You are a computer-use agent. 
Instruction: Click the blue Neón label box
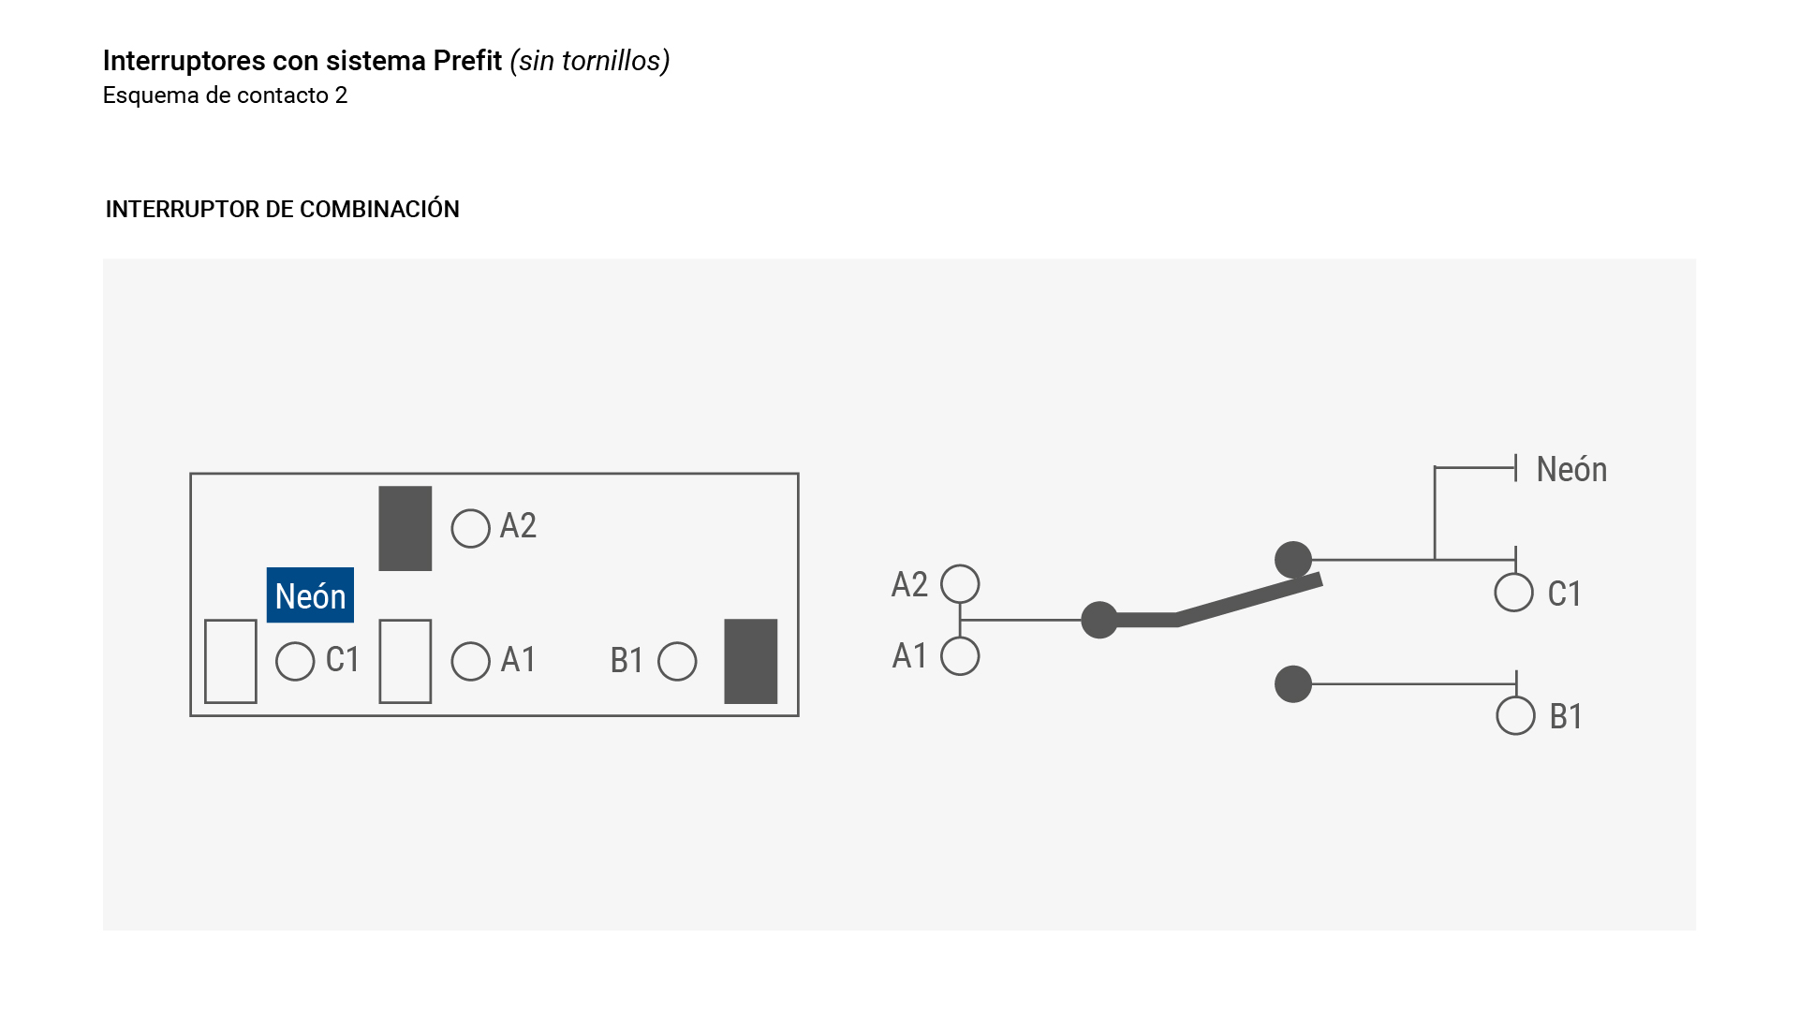click(310, 595)
